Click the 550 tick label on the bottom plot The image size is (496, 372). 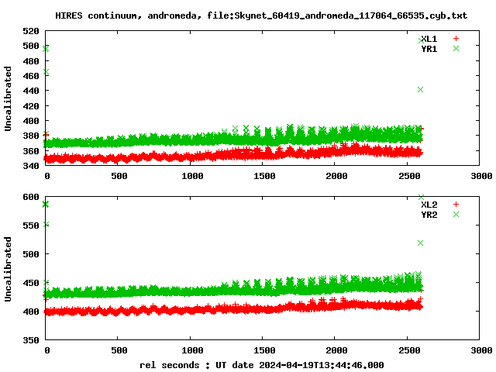coord(31,226)
